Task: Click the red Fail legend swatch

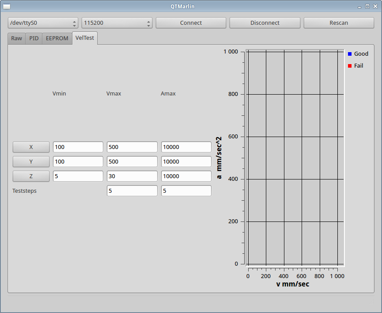Action: pyautogui.click(x=350, y=66)
